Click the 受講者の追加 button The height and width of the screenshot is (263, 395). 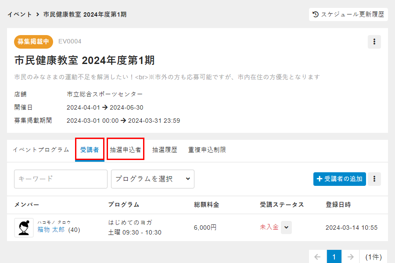pos(339,179)
